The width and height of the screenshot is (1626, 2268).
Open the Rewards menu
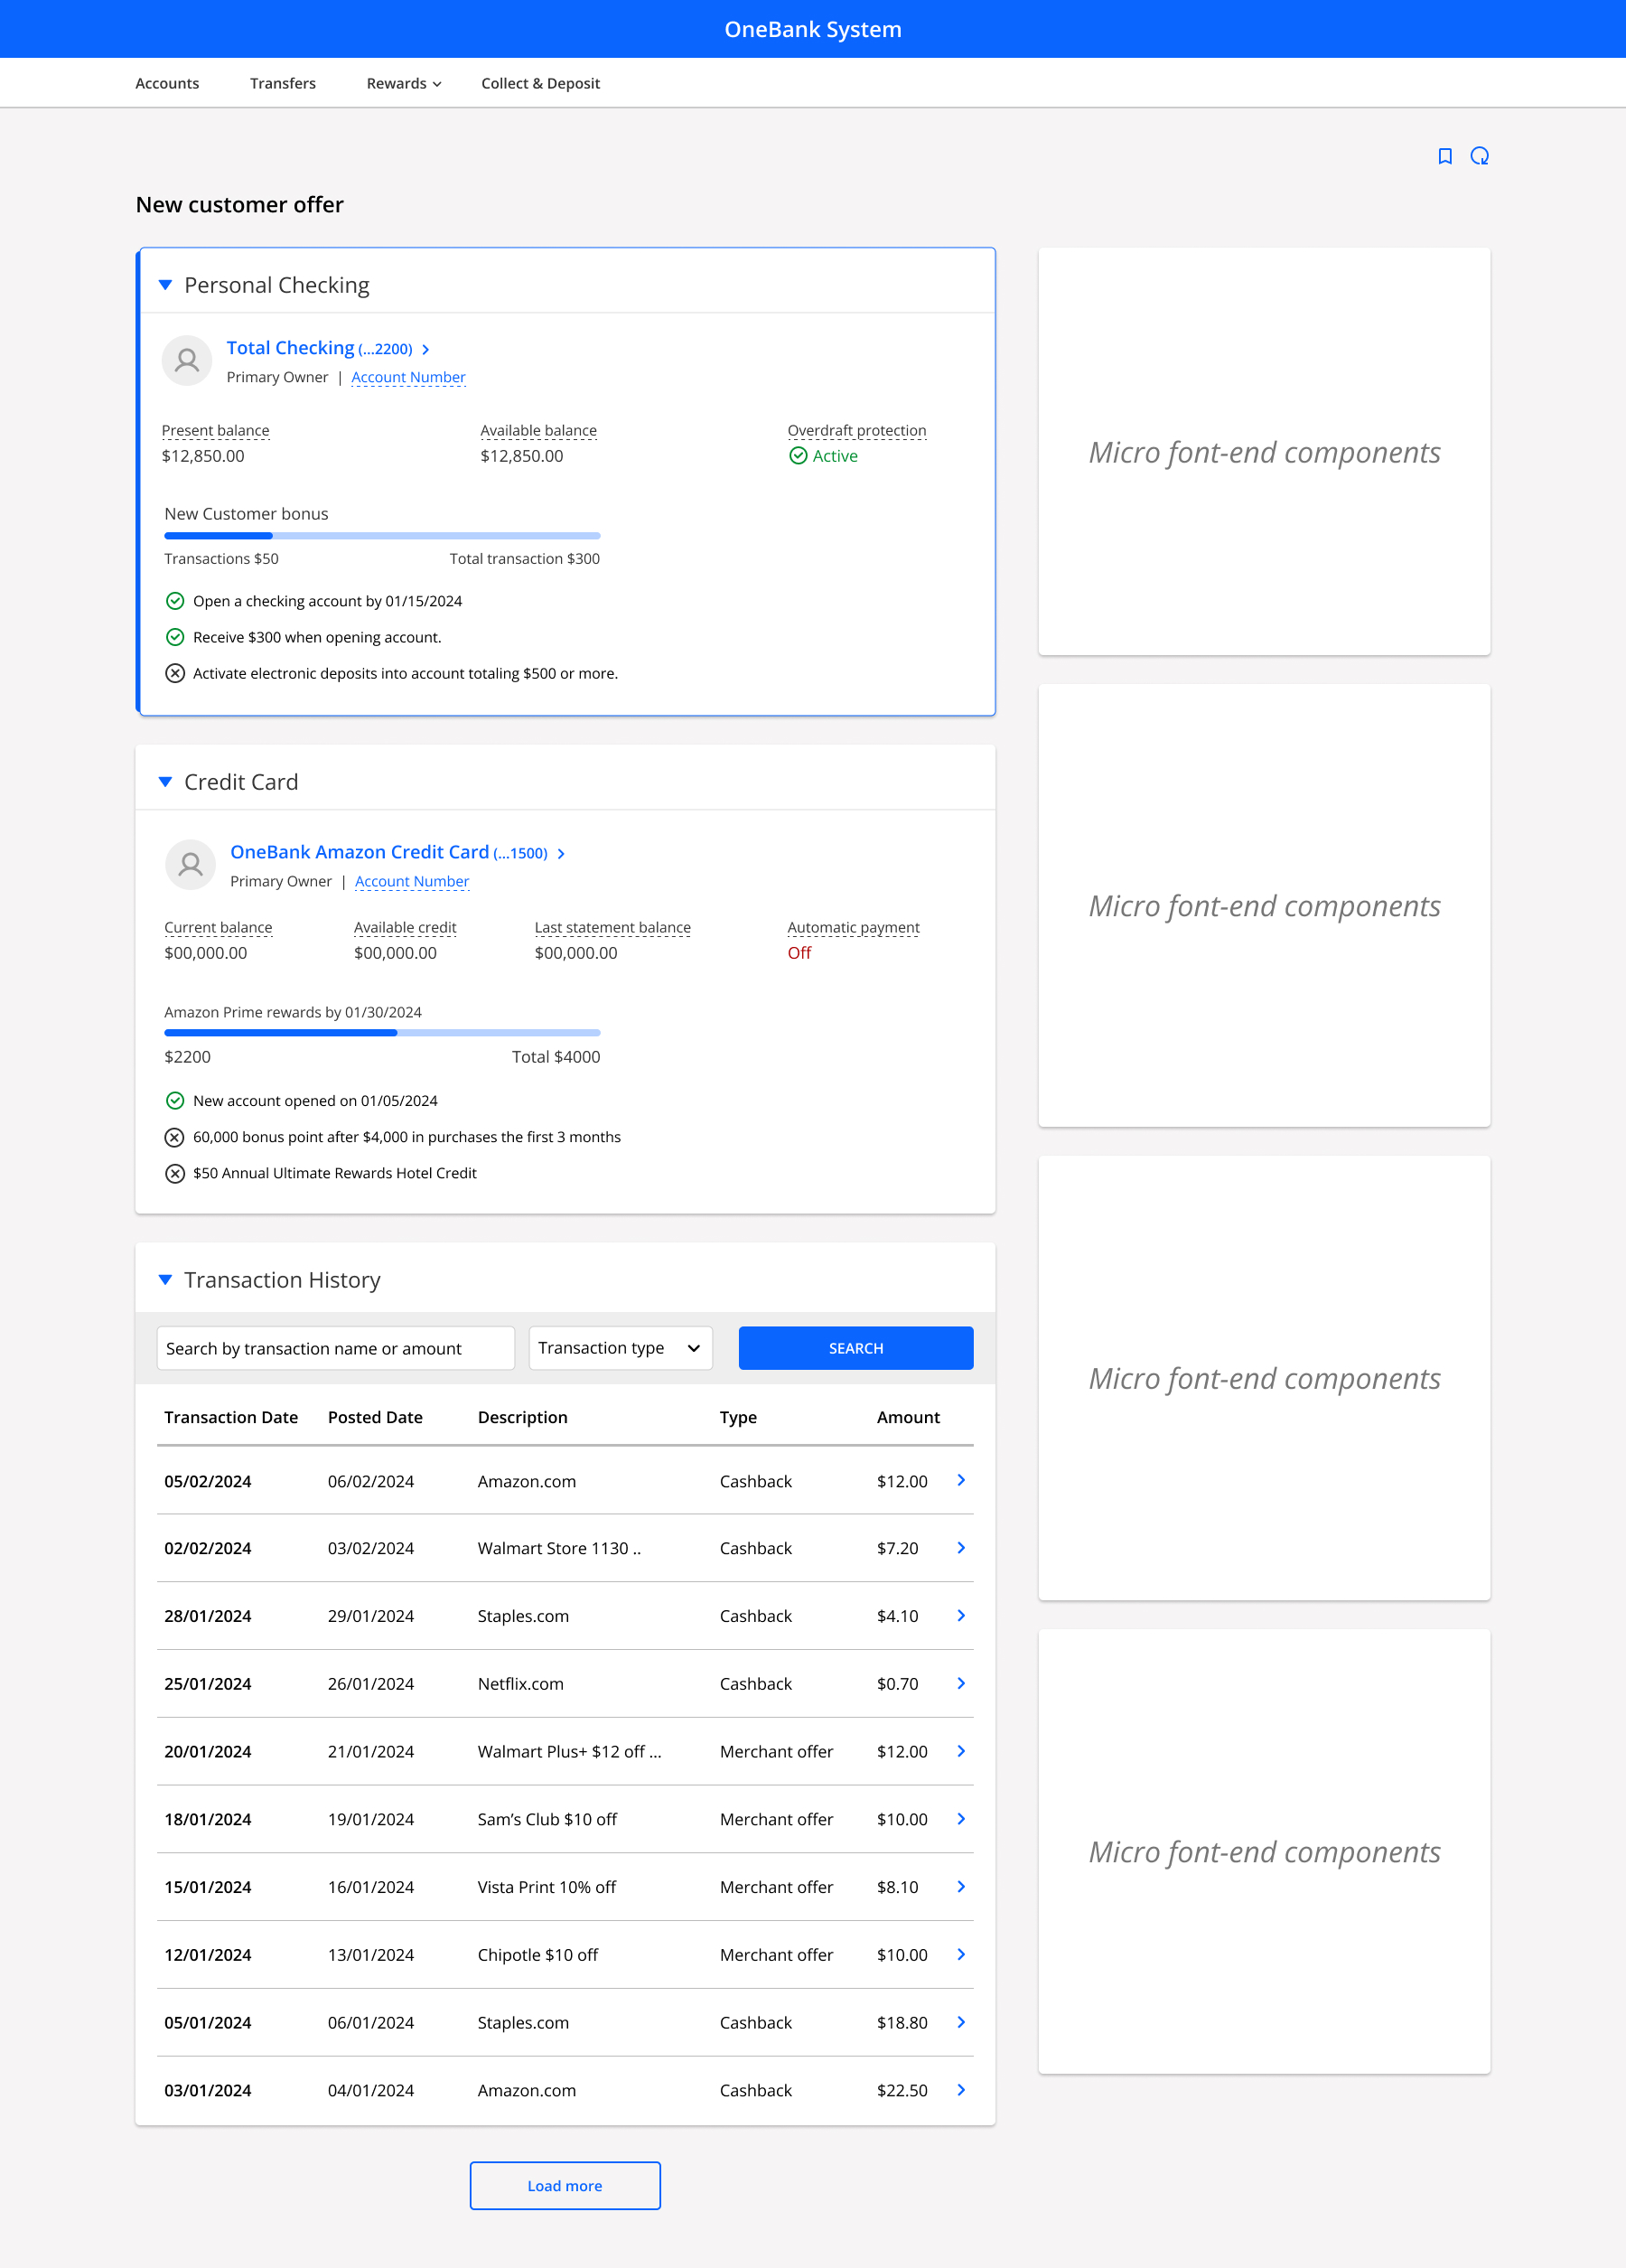[x=403, y=83]
